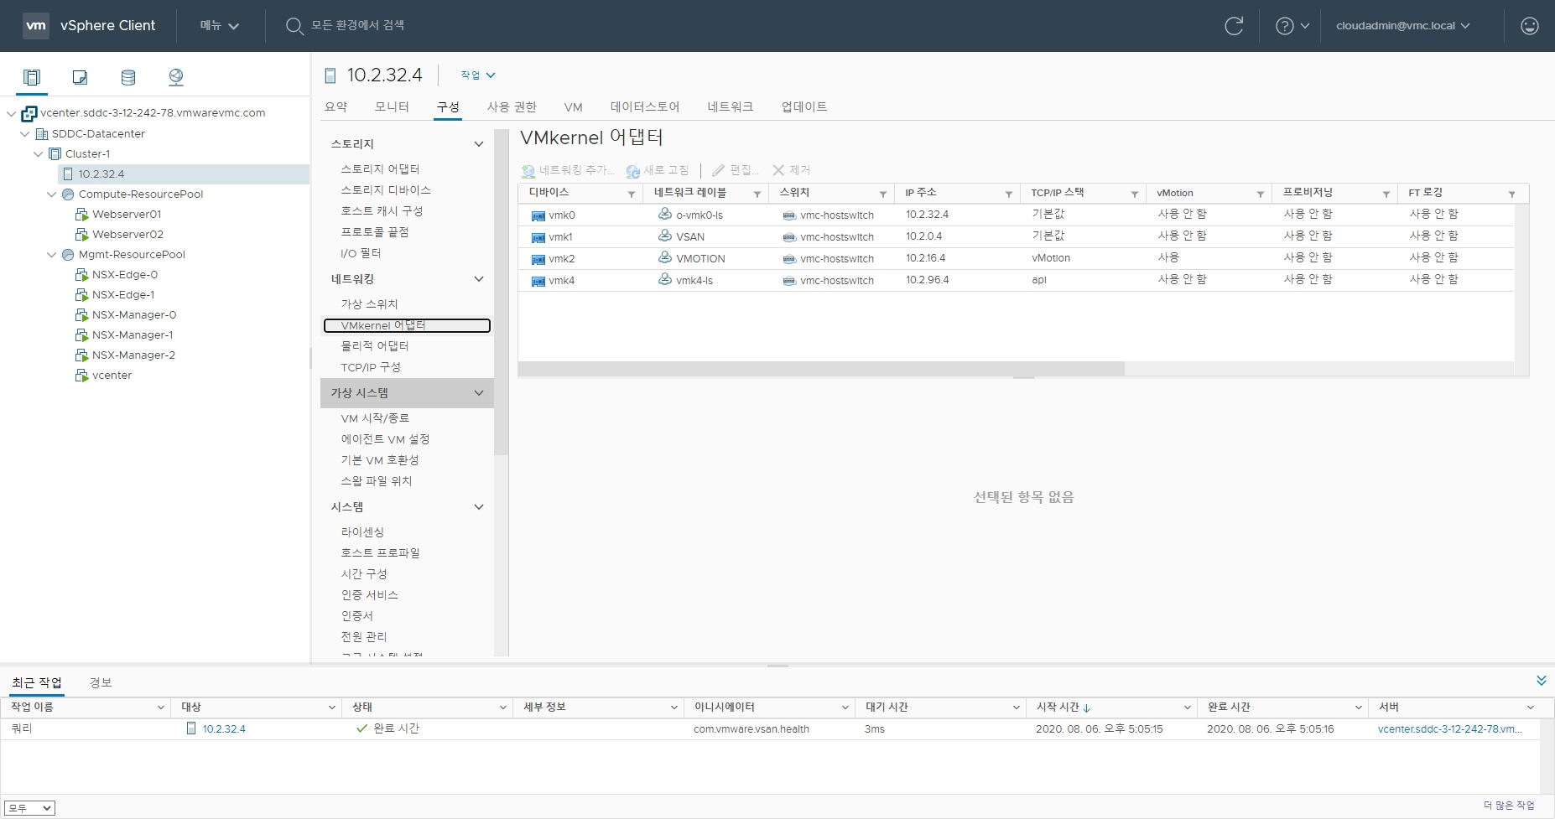Click host icon in recent task row
Image resolution: width=1555 pixels, height=819 pixels.
[191, 728]
